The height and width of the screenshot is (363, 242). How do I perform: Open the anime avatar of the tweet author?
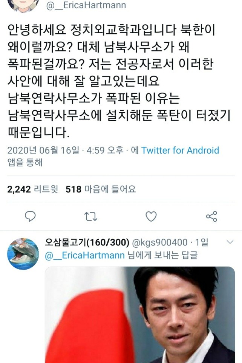23,5
